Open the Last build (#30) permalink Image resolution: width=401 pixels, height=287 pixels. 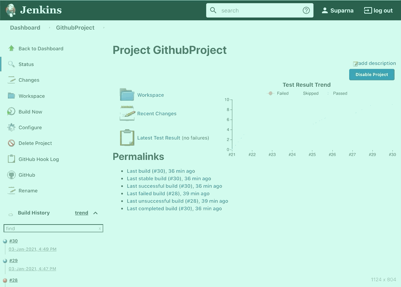161,171
